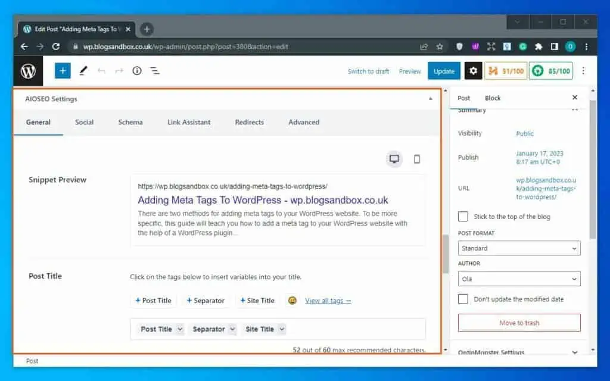This screenshot has width=610, height=381.
Task: Click the undo arrow in the editor toolbar
Action: click(101, 70)
